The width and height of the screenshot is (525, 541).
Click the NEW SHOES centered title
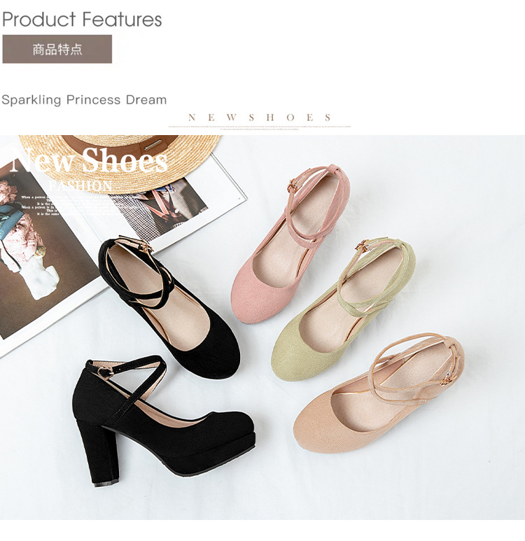pyautogui.click(x=260, y=118)
